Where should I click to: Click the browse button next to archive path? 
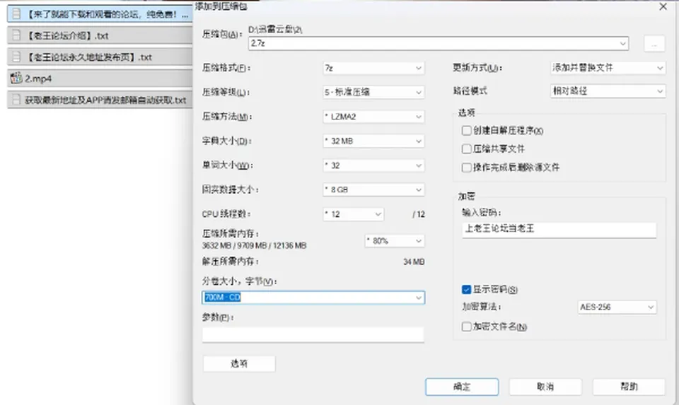point(654,44)
